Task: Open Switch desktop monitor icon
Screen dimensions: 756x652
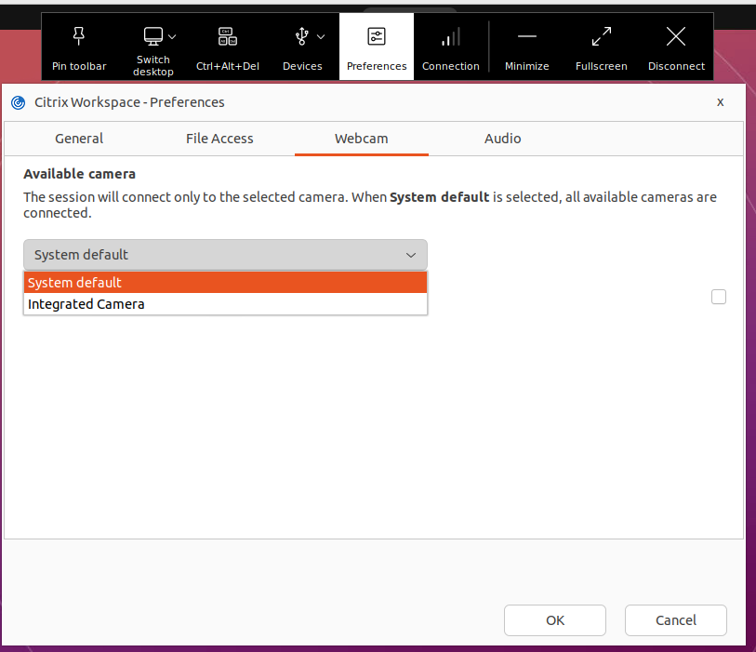Action: 153,36
